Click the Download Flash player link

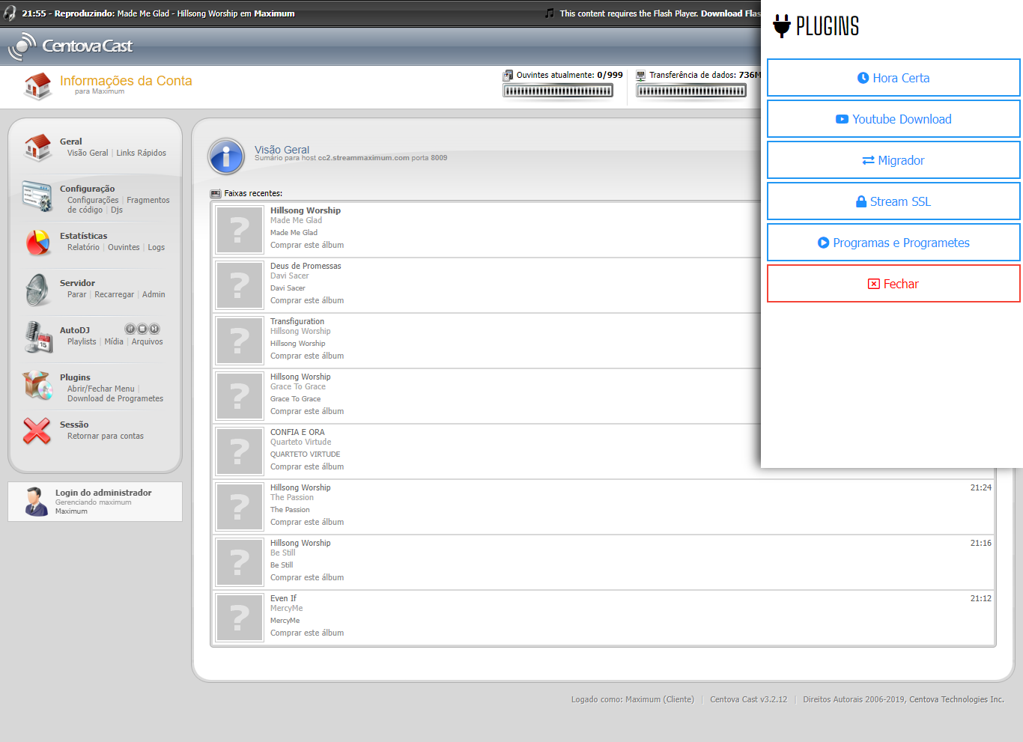pos(730,13)
